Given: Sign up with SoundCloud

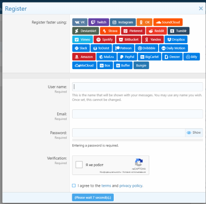Looking at the screenshot, I should [x=168, y=22].
